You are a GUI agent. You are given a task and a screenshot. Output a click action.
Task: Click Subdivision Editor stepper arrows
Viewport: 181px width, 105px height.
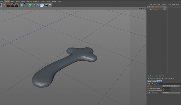click(x=170, y=88)
